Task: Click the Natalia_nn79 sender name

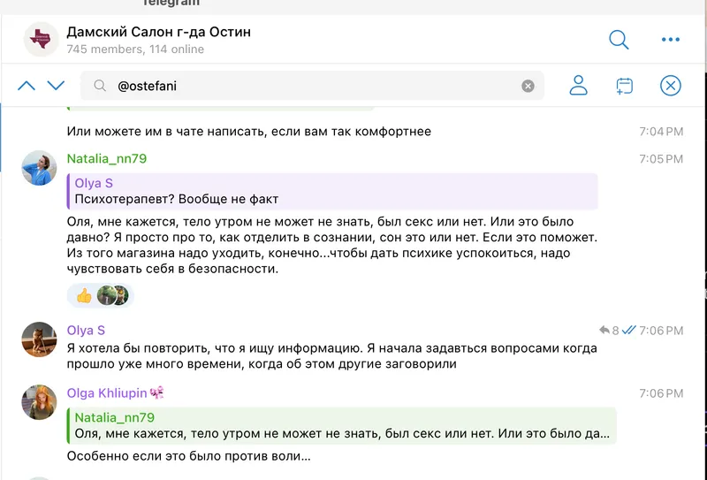Action: (x=107, y=159)
